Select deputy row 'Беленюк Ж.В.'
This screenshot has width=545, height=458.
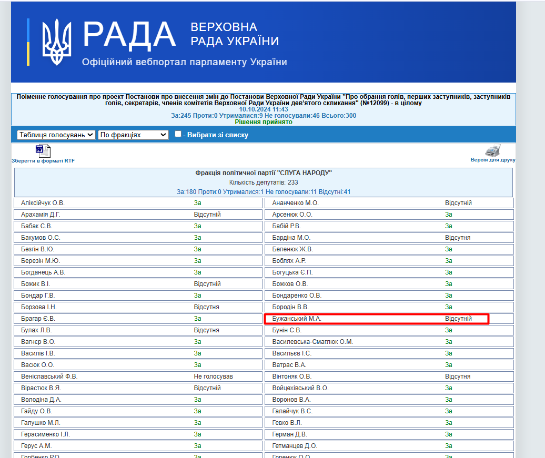[389, 249]
